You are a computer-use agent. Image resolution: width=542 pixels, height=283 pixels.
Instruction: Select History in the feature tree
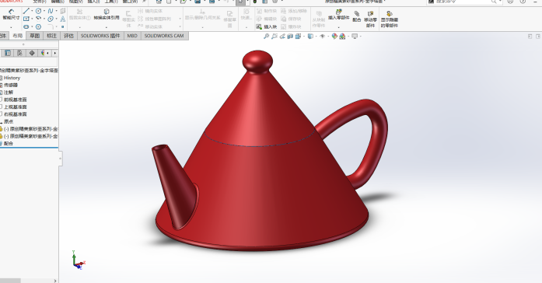[12, 78]
